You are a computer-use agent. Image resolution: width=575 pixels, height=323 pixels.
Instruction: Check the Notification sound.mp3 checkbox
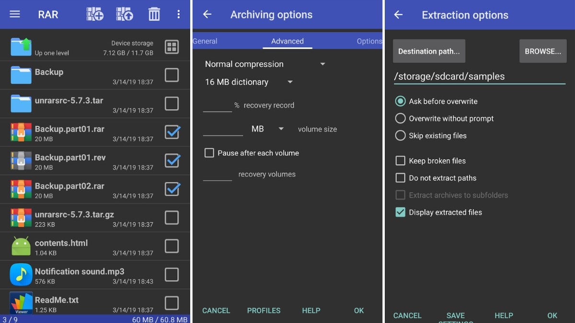(x=172, y=275)
